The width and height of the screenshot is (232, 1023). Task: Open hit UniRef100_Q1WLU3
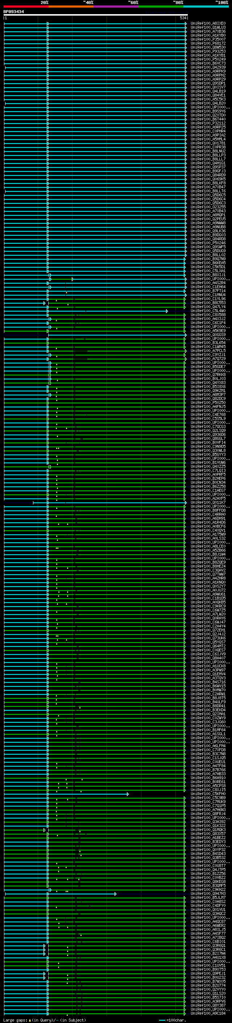[208, 28]
